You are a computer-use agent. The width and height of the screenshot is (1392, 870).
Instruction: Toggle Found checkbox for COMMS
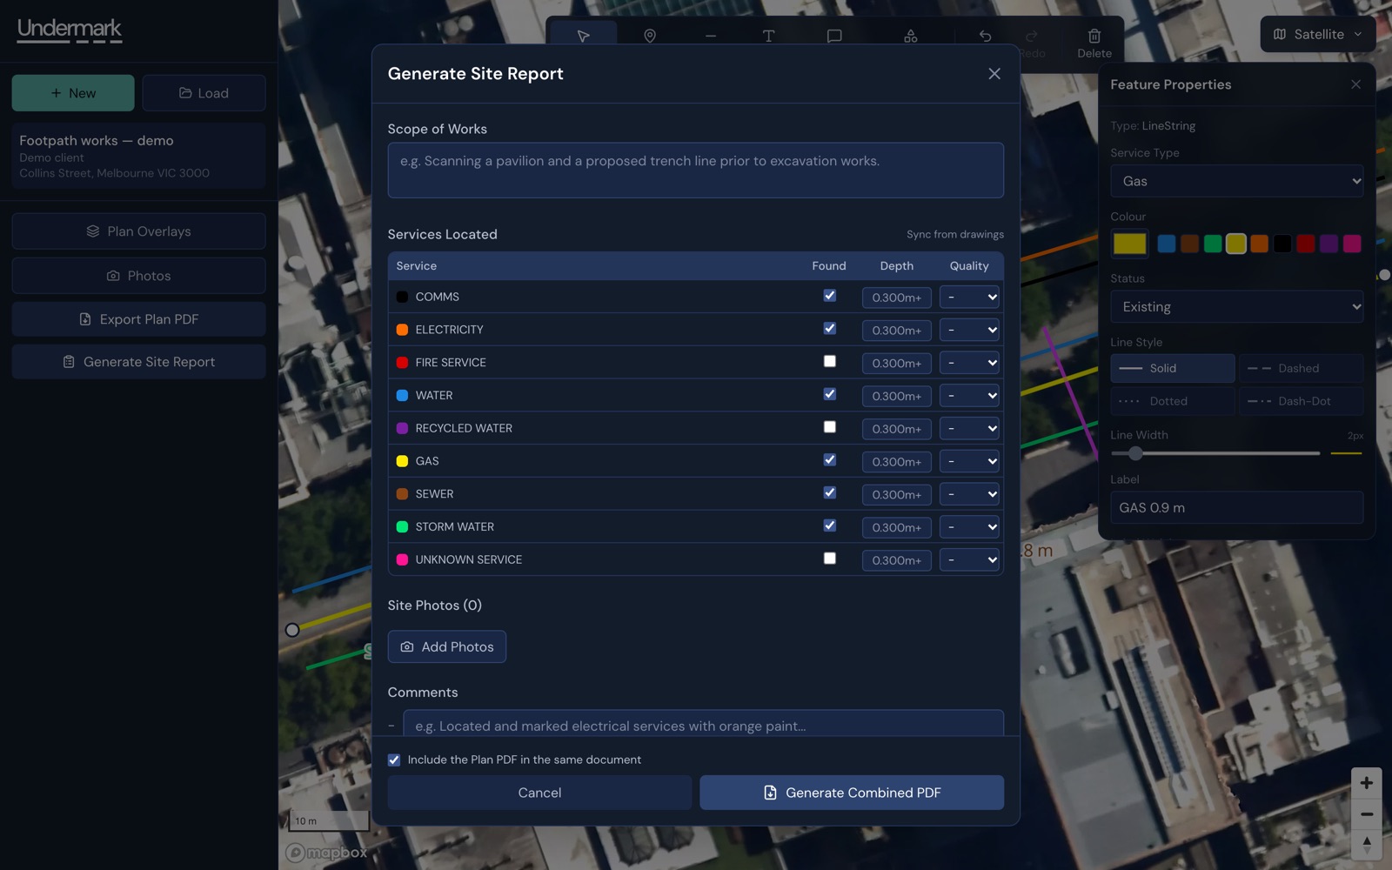830,296
